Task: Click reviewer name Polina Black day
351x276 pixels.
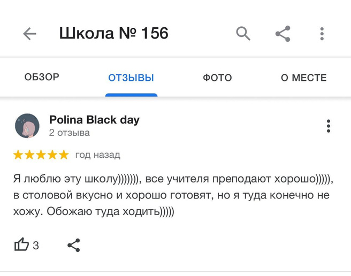Action: [94, 120]
